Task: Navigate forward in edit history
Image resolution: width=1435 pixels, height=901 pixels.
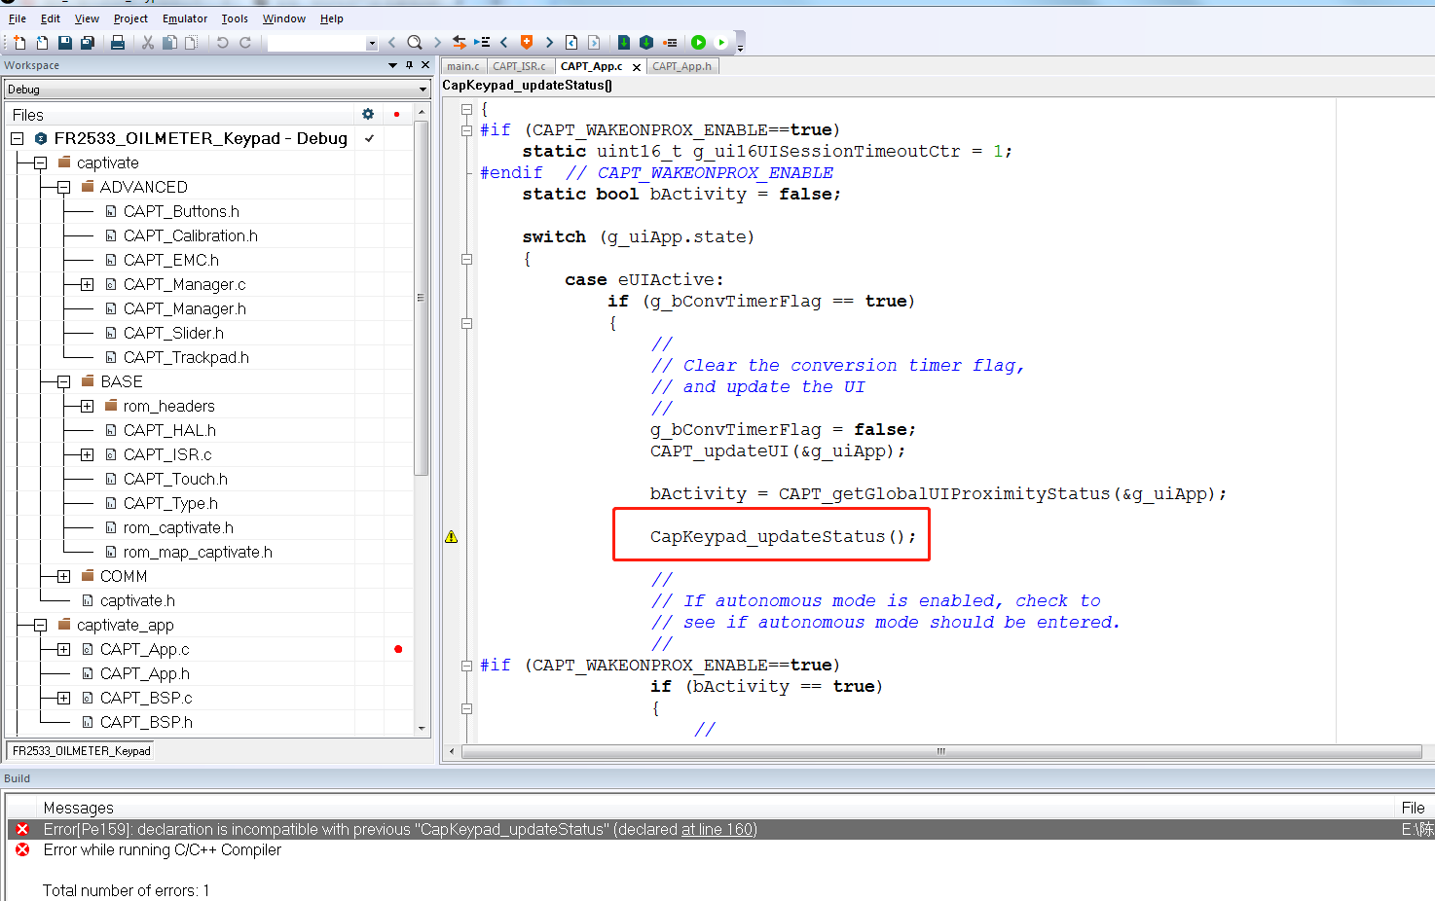Action: (594, 42)
